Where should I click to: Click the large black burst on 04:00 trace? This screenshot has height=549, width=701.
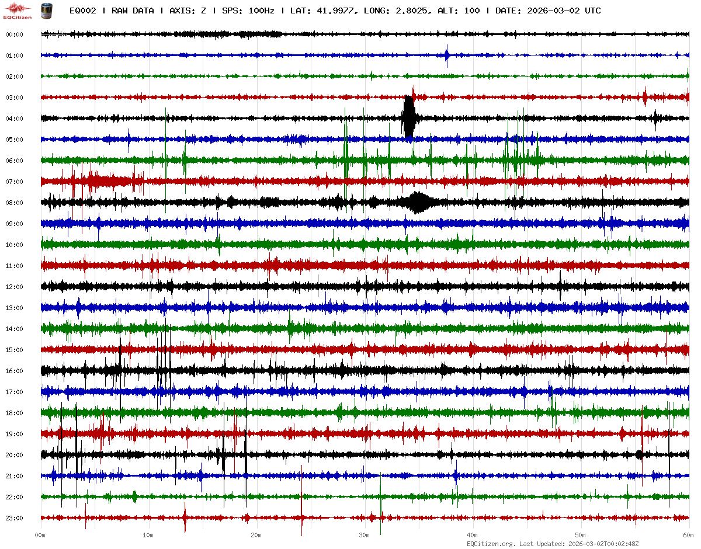(x=408, y=119)
